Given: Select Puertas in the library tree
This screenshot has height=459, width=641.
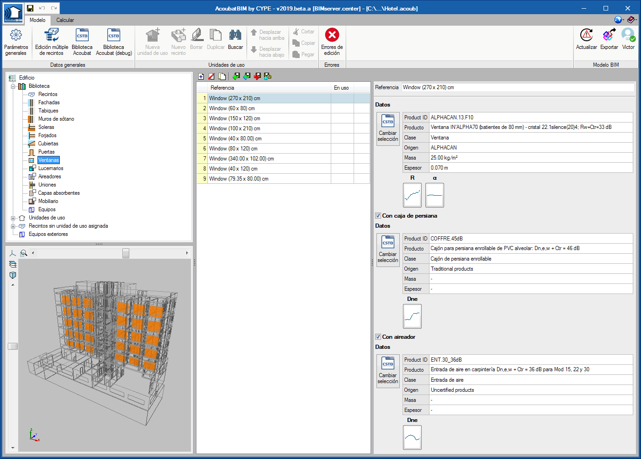Looking at the screenshot, I should [47, 152].
